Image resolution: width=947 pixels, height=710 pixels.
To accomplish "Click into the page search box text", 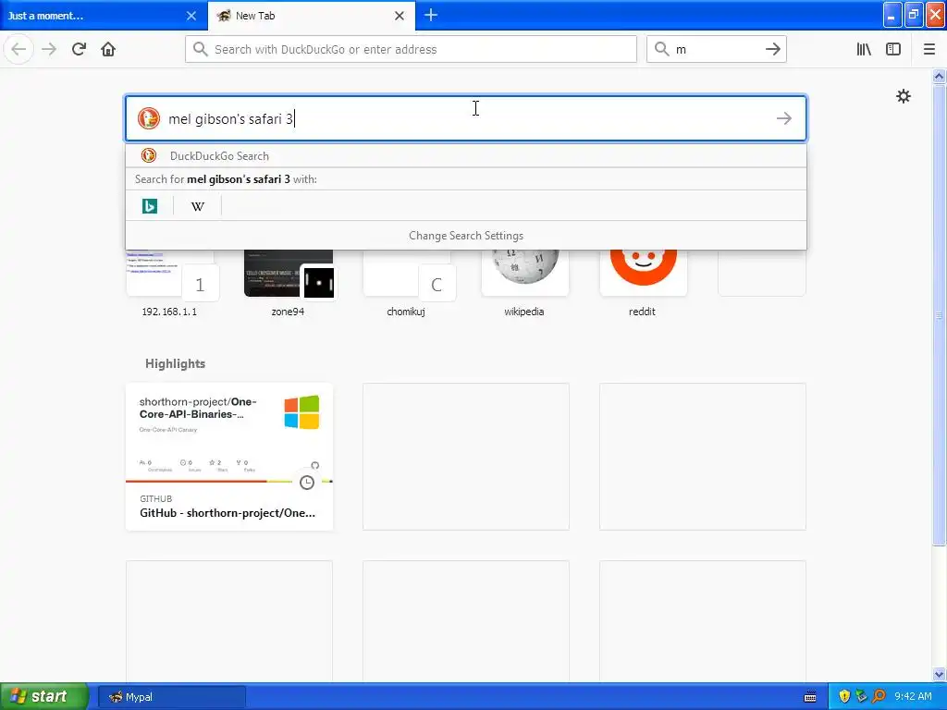I will 466,118.
